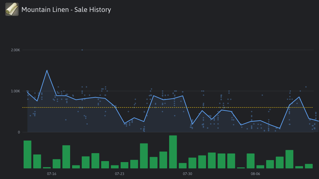Click the tallest green volume bar
The height and width of the screenshot is (179, 319).
[173, 152]
